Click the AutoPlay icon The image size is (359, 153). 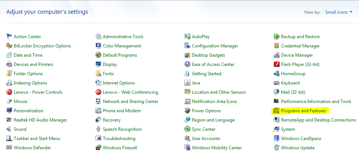point(187,36)
